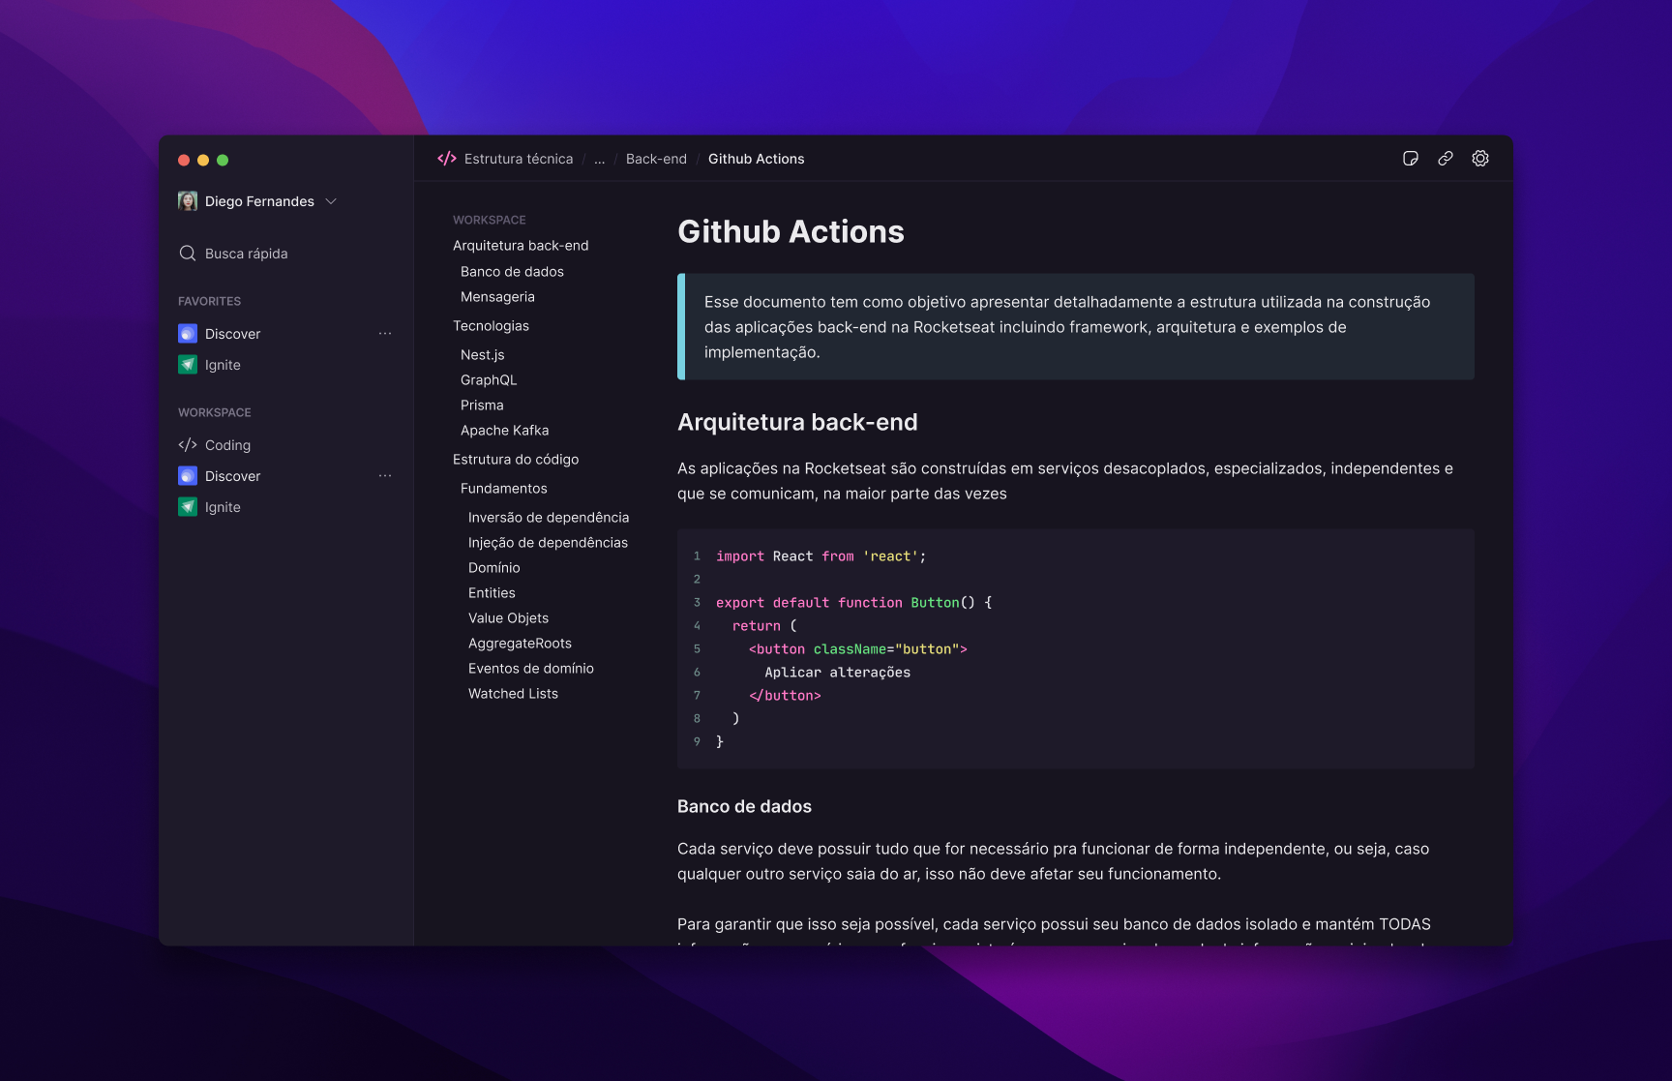Click the Arquitetura back-end section heading
This screenshot has height=1081, width=1672.
(797, 422)
